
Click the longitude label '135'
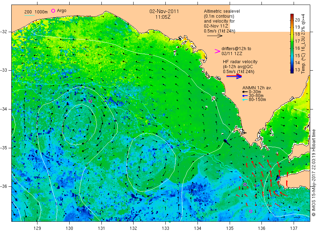(230, 228)
